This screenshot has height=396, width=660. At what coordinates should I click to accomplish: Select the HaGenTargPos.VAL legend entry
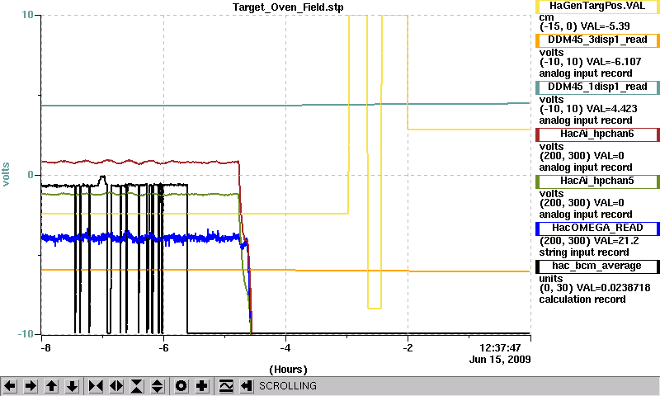[597, 7]
